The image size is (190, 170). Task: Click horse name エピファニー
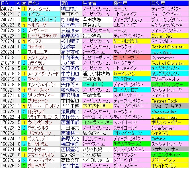44,14
